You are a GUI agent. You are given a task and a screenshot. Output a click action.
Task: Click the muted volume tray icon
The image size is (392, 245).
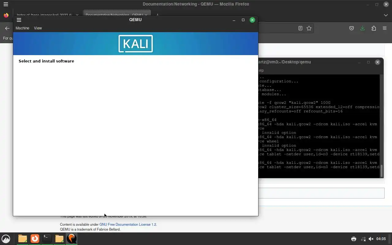coord(371,239)
